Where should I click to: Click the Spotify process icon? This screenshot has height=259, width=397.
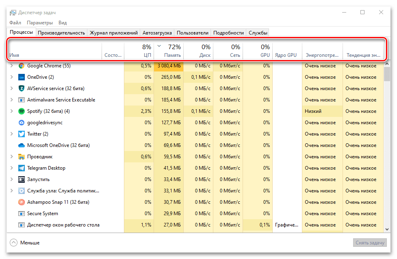[22, 111]
